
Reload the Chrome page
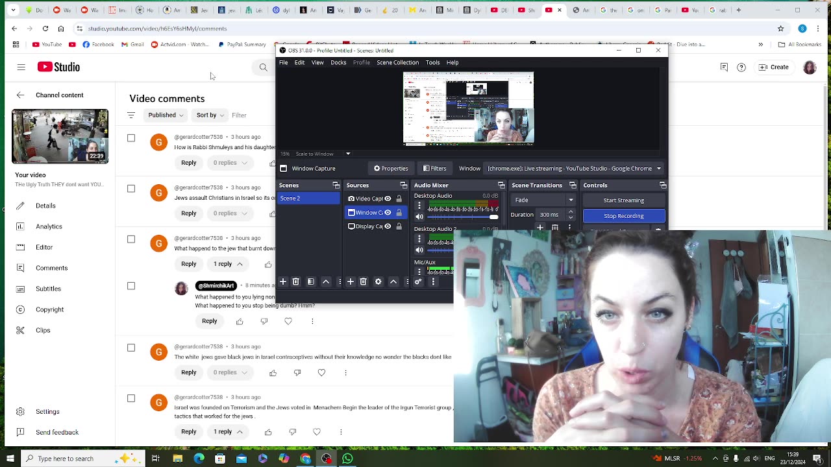tap(45, 29)
